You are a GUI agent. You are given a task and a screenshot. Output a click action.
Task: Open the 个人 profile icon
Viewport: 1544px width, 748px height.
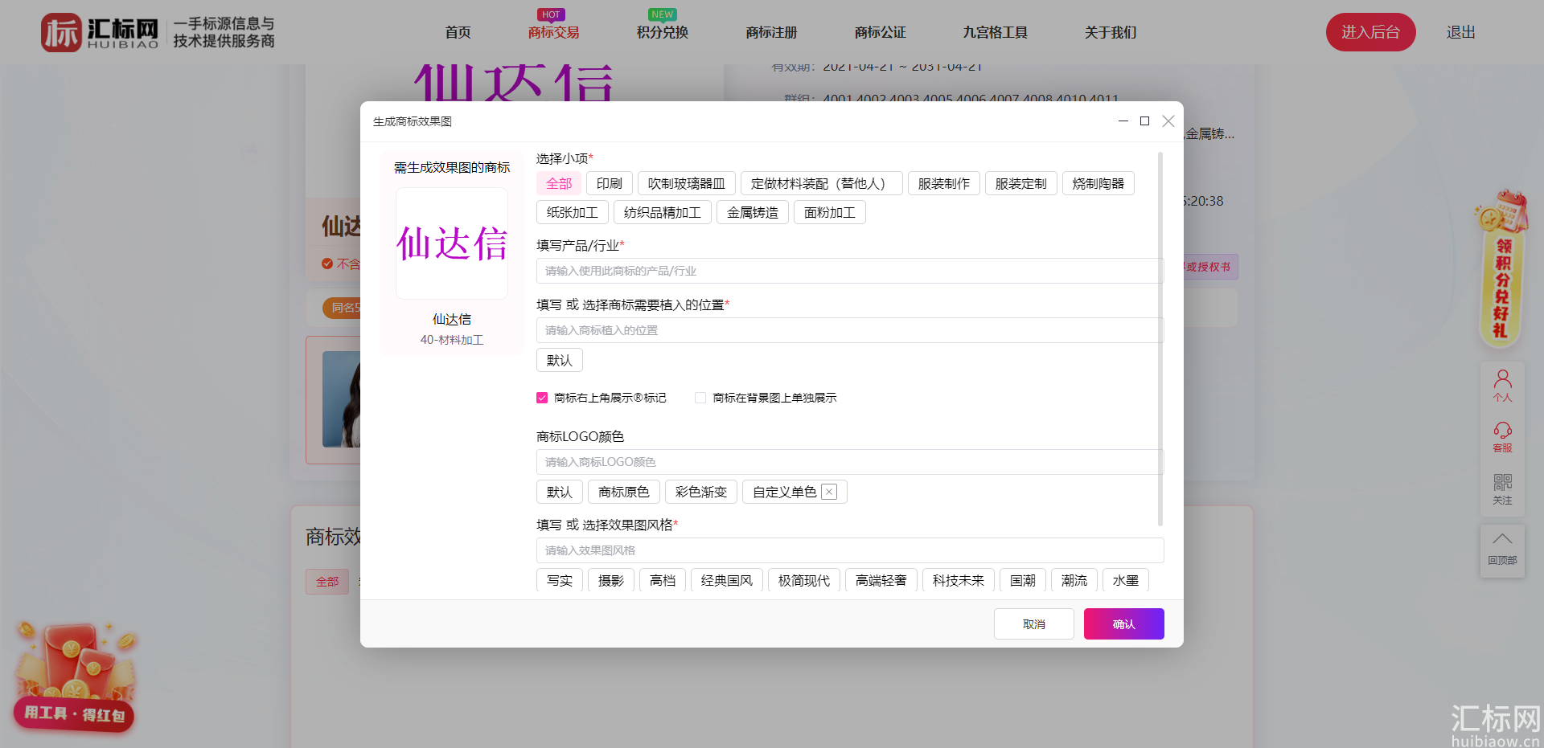tap(1502, 386)
